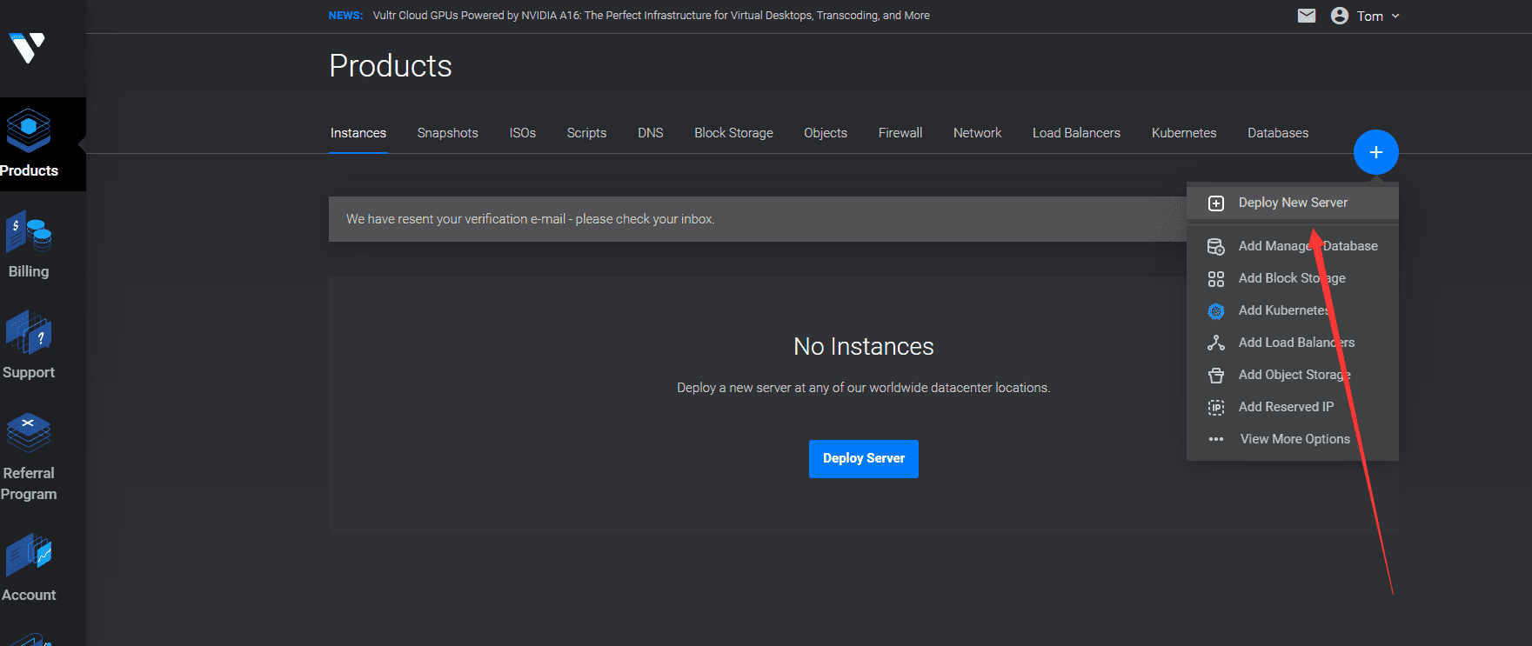
Task: Select Add Block Storage menu entry
Action: (x=1293, y=278)
